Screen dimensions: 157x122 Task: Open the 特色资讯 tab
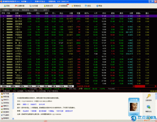point(26,10)
